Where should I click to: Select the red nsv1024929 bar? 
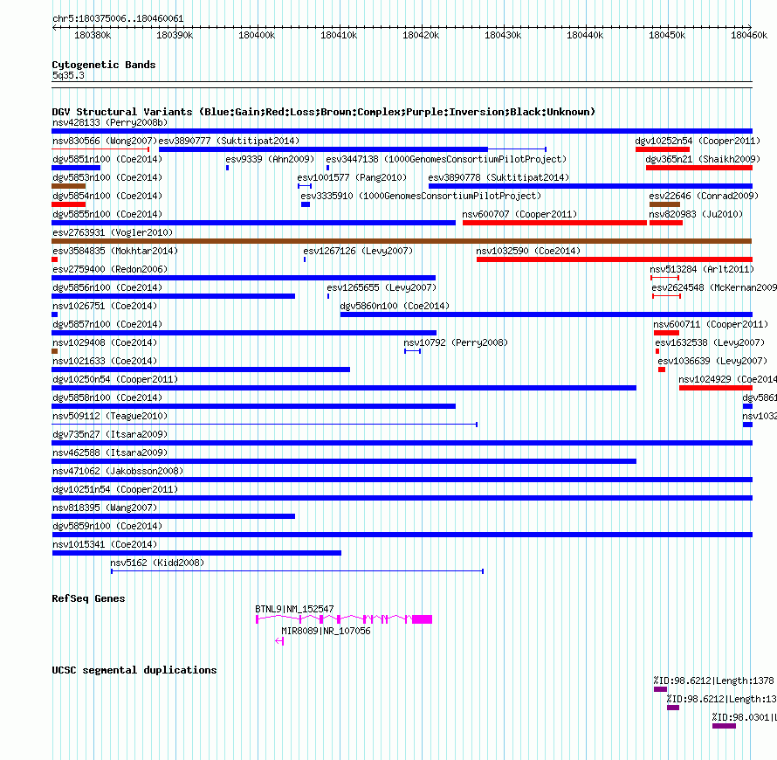coord(716,388)
